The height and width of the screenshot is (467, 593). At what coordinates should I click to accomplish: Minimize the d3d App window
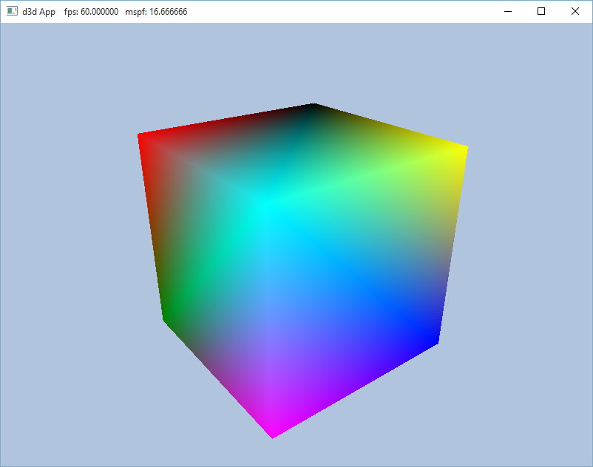pyautogui.click(x=507, y=12)
